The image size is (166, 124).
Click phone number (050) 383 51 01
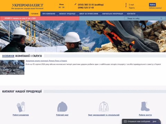coord(86,5)
